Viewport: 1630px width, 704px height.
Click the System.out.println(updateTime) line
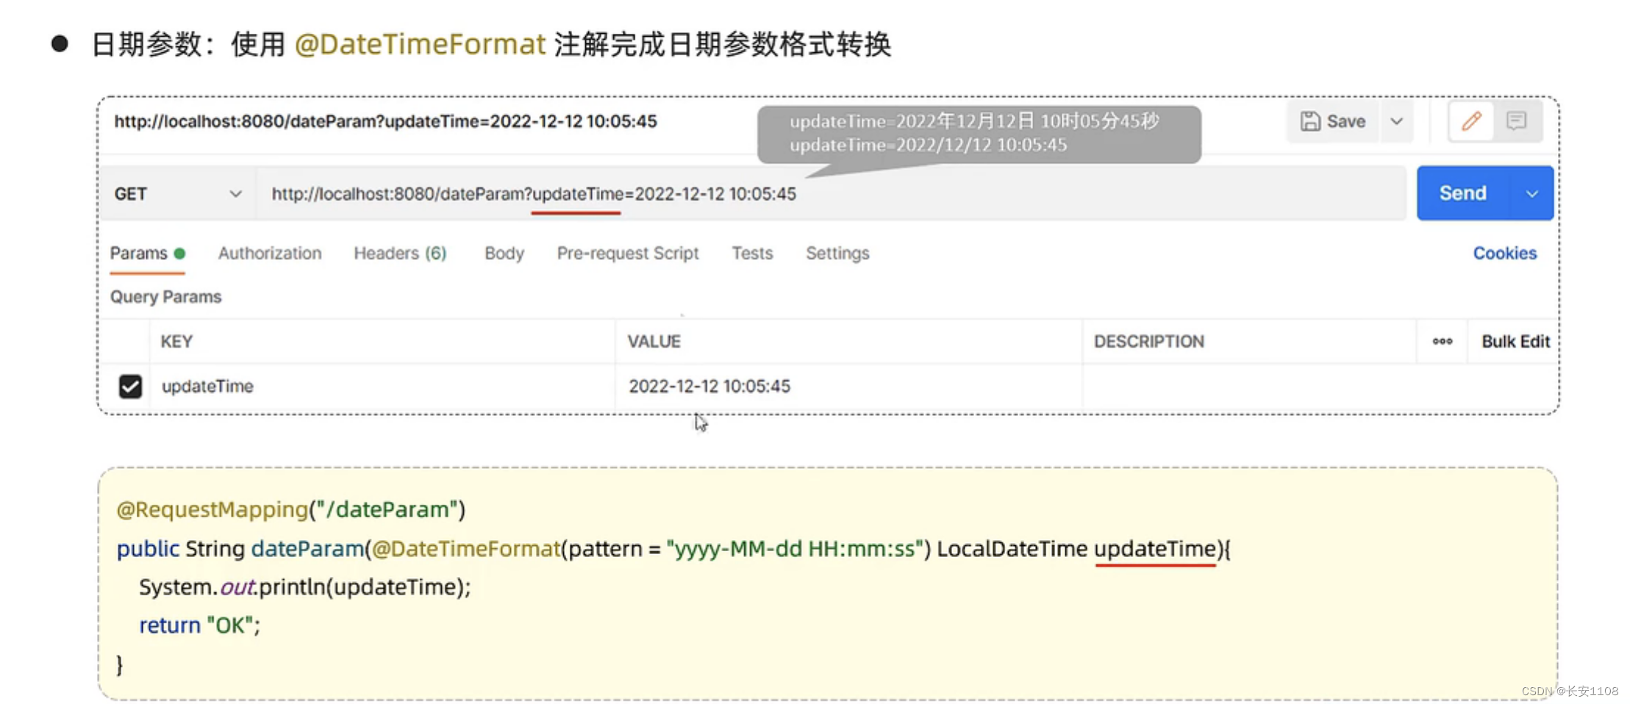pos(304,587)
